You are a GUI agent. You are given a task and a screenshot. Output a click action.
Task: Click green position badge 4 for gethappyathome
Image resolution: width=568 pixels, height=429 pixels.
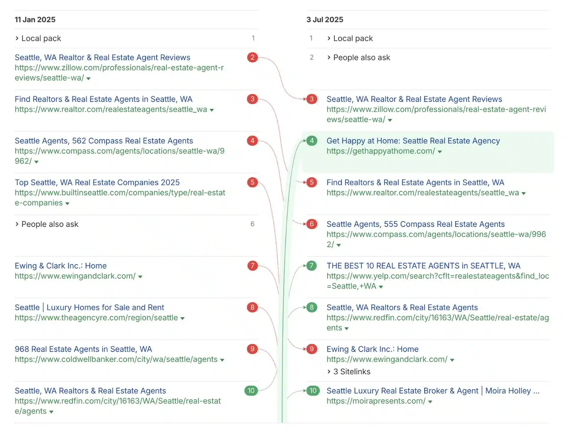(311, 141)
